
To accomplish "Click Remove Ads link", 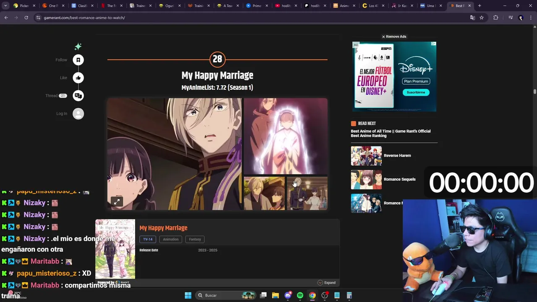I will pyautogui.click(x=394, y=36).
